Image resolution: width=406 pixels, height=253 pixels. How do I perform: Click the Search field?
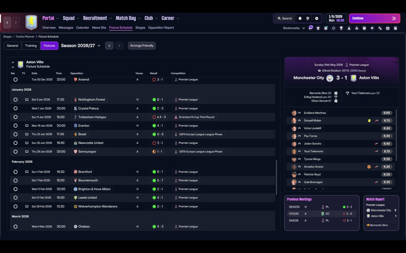(x=285, y=18)
